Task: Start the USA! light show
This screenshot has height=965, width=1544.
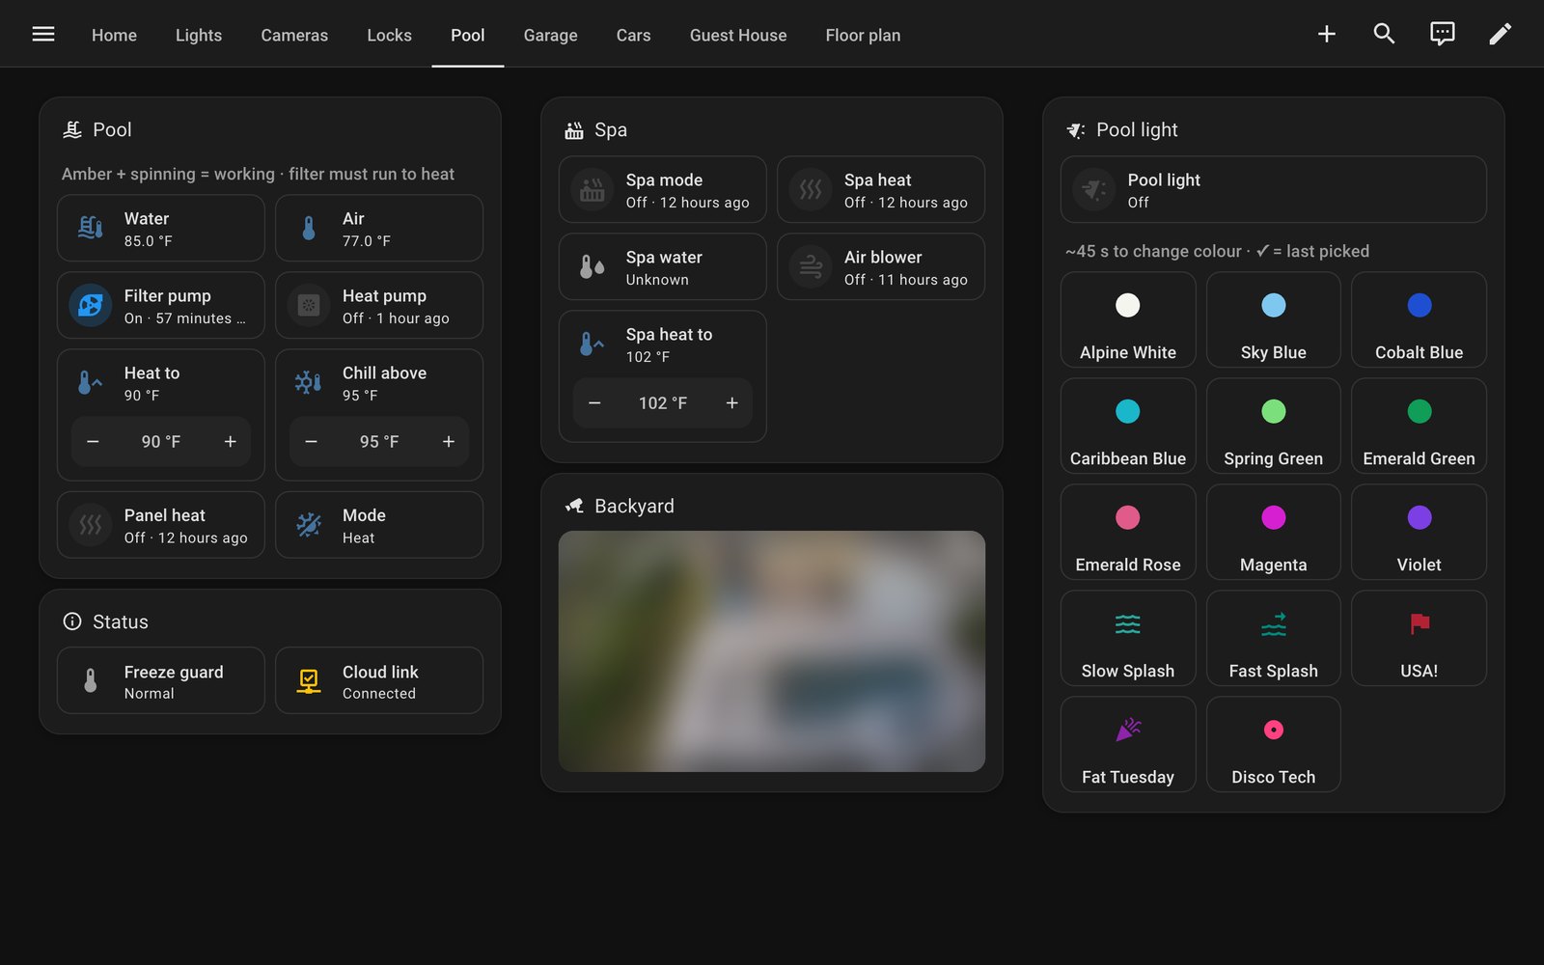Action: click(1419, 639)
